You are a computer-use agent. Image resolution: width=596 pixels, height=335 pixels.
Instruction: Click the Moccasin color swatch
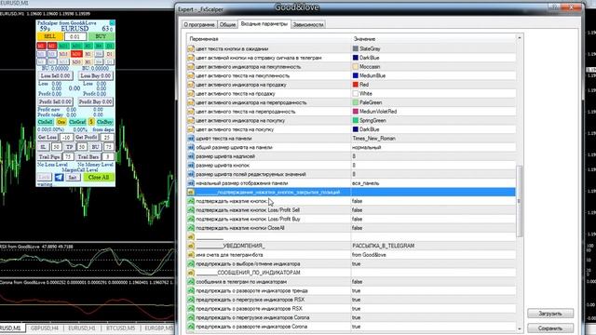[356, 67]
